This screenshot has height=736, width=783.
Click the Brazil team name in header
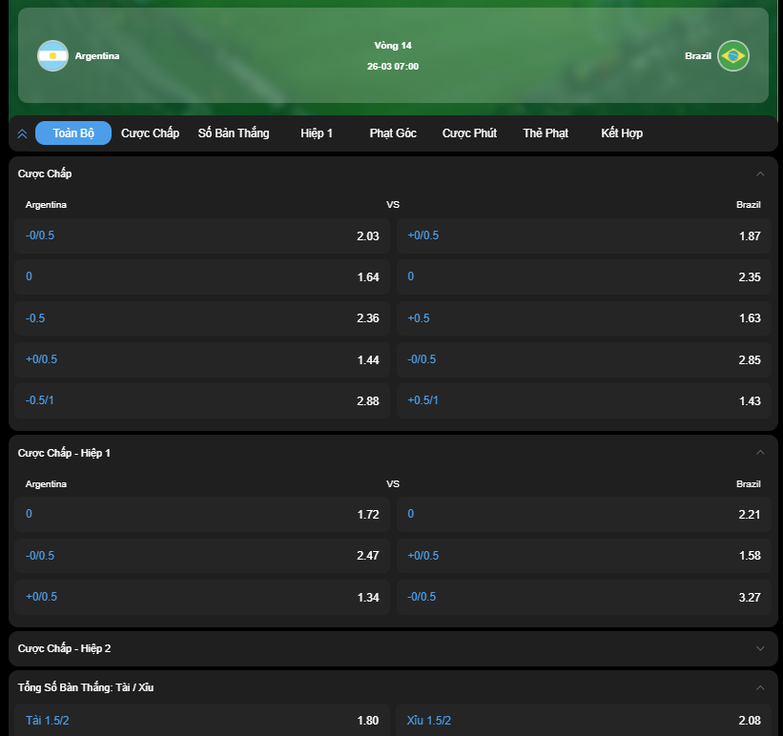click(697, 56)
